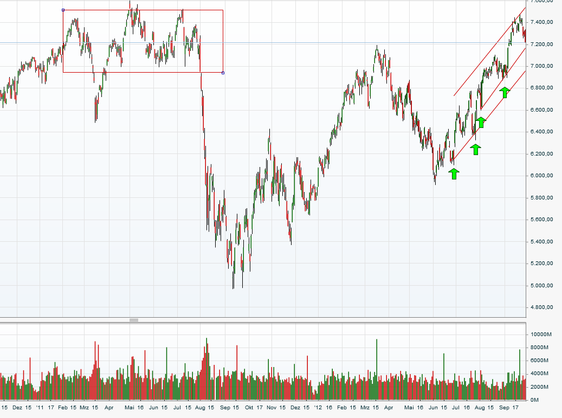Image resolution: width=562 pixels, height=418 pixels.
Task: Click the Jul 15 label on date axis
Action: [x=183, y=408]
